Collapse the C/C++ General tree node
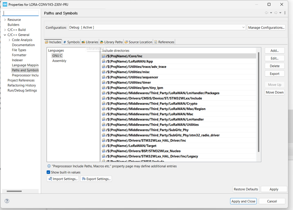Image resolution: width=293 pixels, height=210 pixels. pyautogui.click(x=5, y=35)
